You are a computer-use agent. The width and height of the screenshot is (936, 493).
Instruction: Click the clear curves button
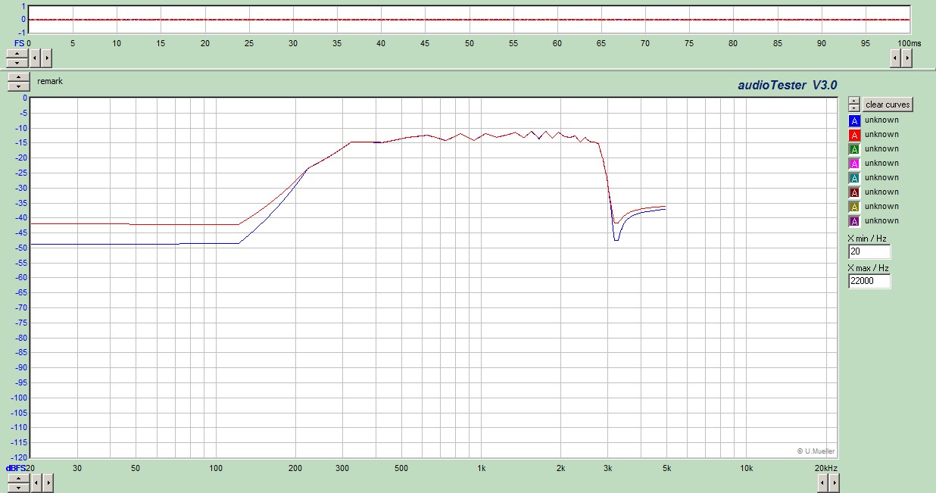point(888,105)
